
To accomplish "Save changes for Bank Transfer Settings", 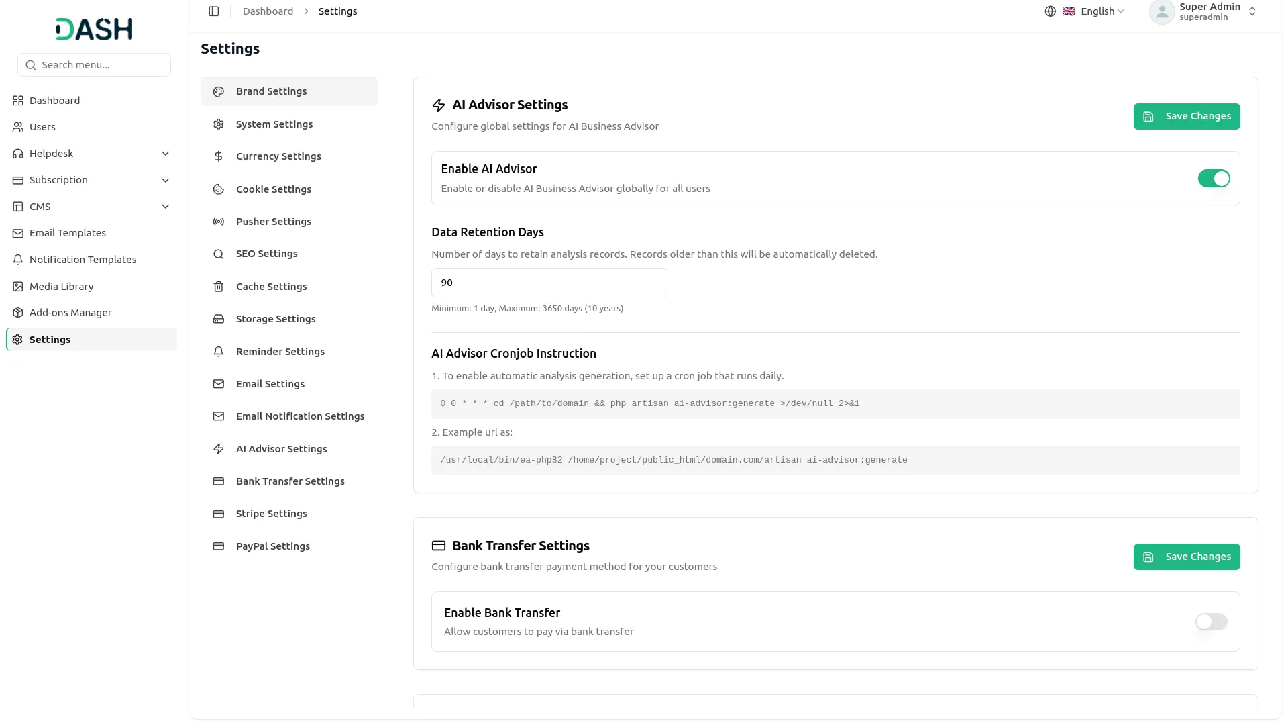I will 1186,557.
